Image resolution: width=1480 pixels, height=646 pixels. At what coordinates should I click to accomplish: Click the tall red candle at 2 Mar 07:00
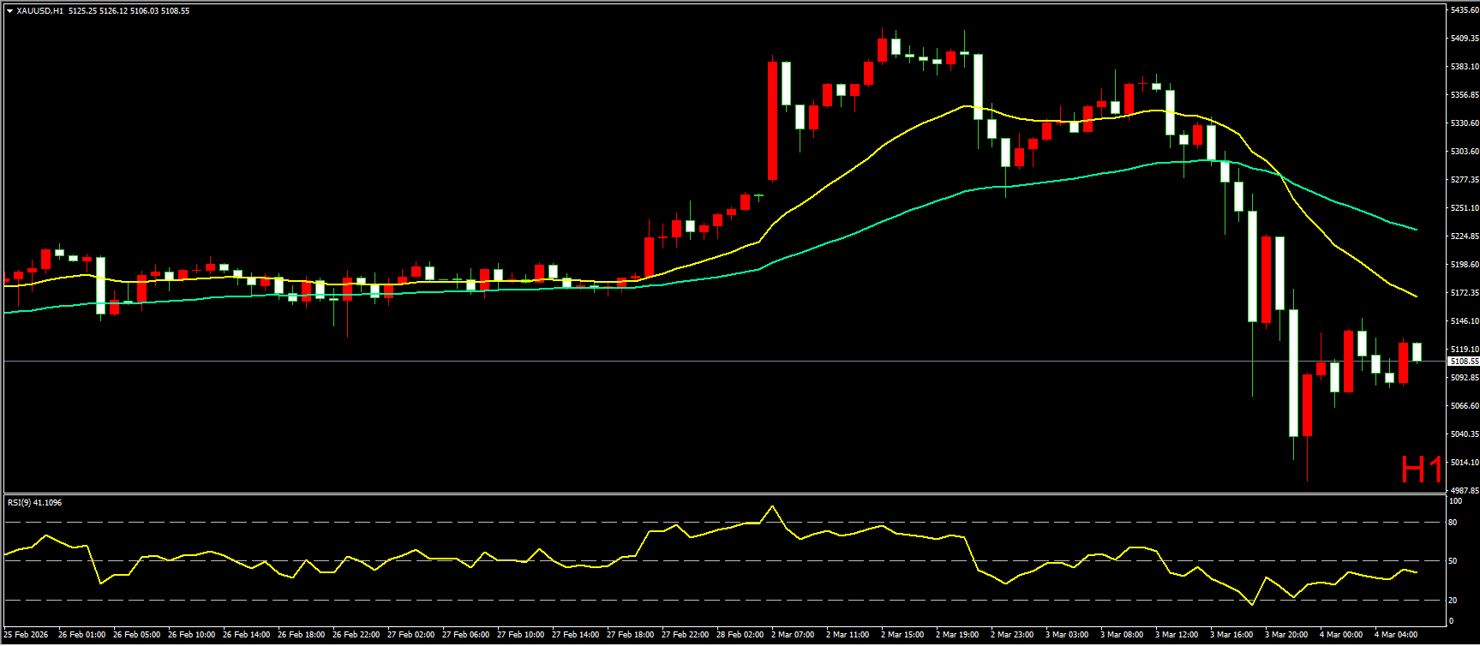[773, 120]
